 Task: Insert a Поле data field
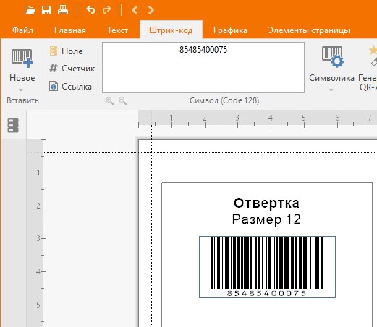pyautogui.click(x=67, y=51)
